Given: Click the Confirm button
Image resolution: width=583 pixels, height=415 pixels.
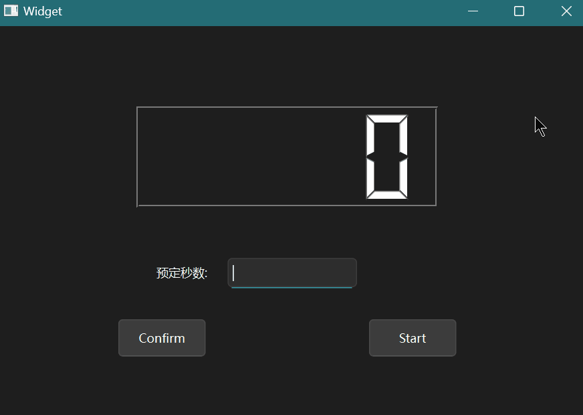Looking at the screenshot, I should pyautogui.click(x=162, y=338).
